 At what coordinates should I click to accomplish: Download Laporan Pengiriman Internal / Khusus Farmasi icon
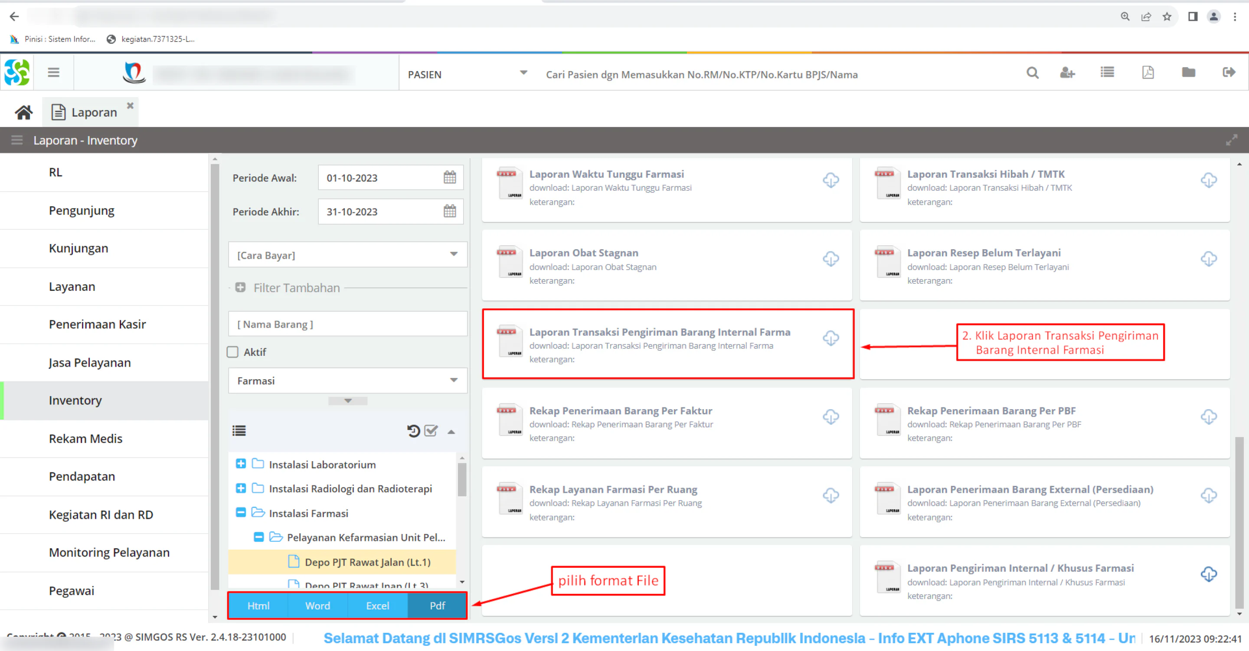click(x=1209, y=574)
